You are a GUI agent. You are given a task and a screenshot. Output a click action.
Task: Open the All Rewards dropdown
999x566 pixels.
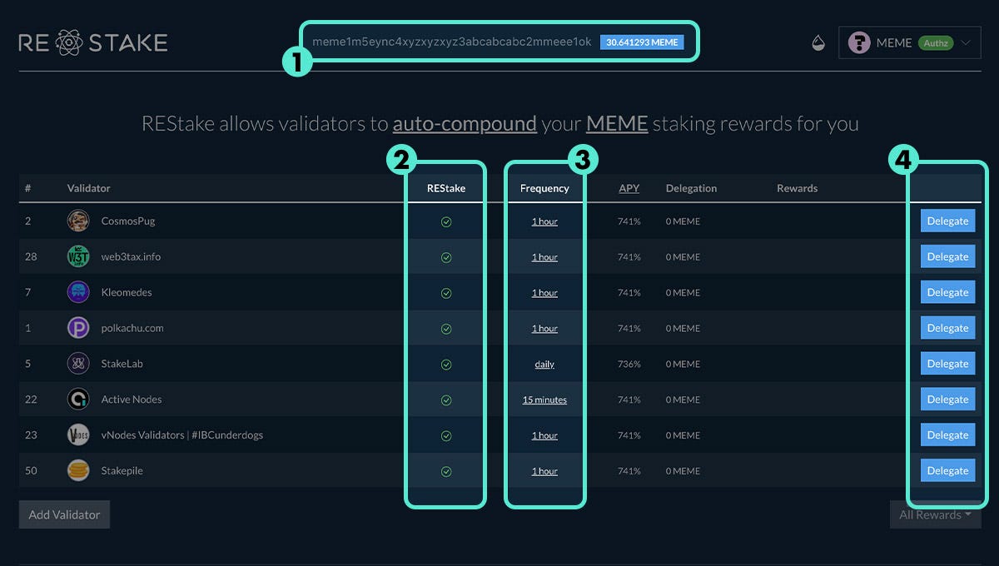point(935,514)
